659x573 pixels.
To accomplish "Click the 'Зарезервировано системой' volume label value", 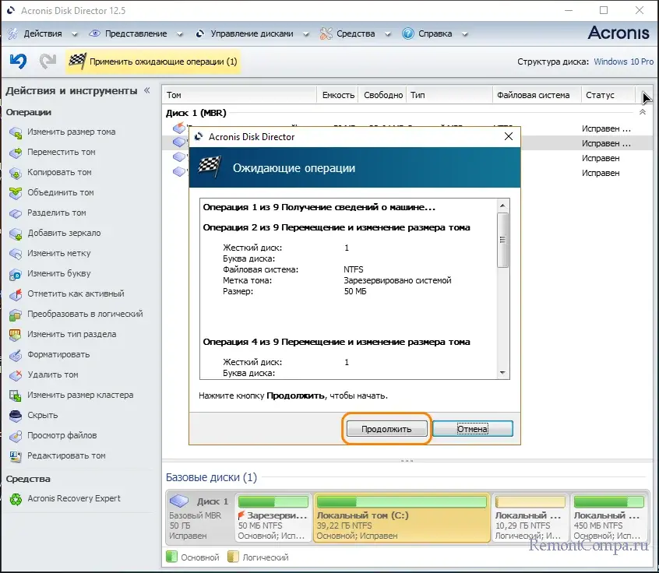I will click(x=397, y=280).
